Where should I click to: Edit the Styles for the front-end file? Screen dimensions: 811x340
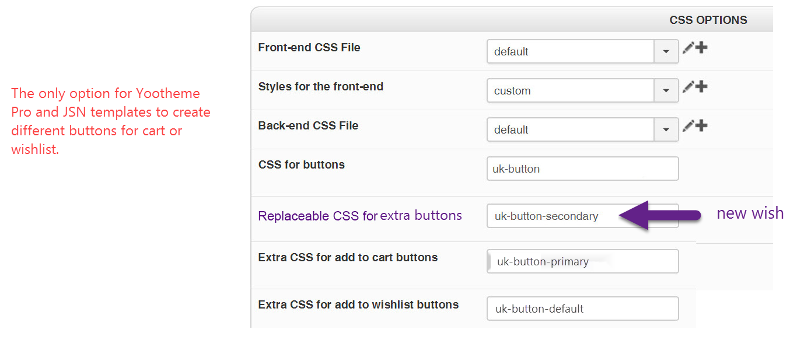point(688,87)
